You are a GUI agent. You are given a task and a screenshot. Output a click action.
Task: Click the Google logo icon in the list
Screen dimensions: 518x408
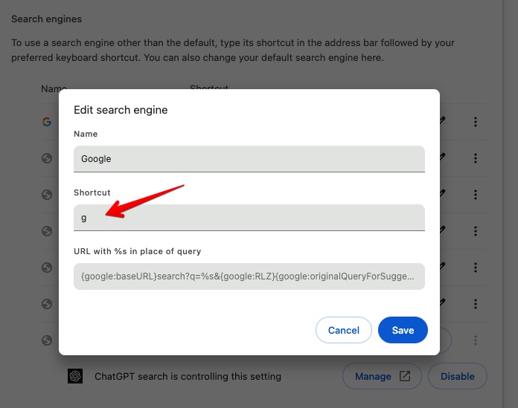tap(46, 122)
